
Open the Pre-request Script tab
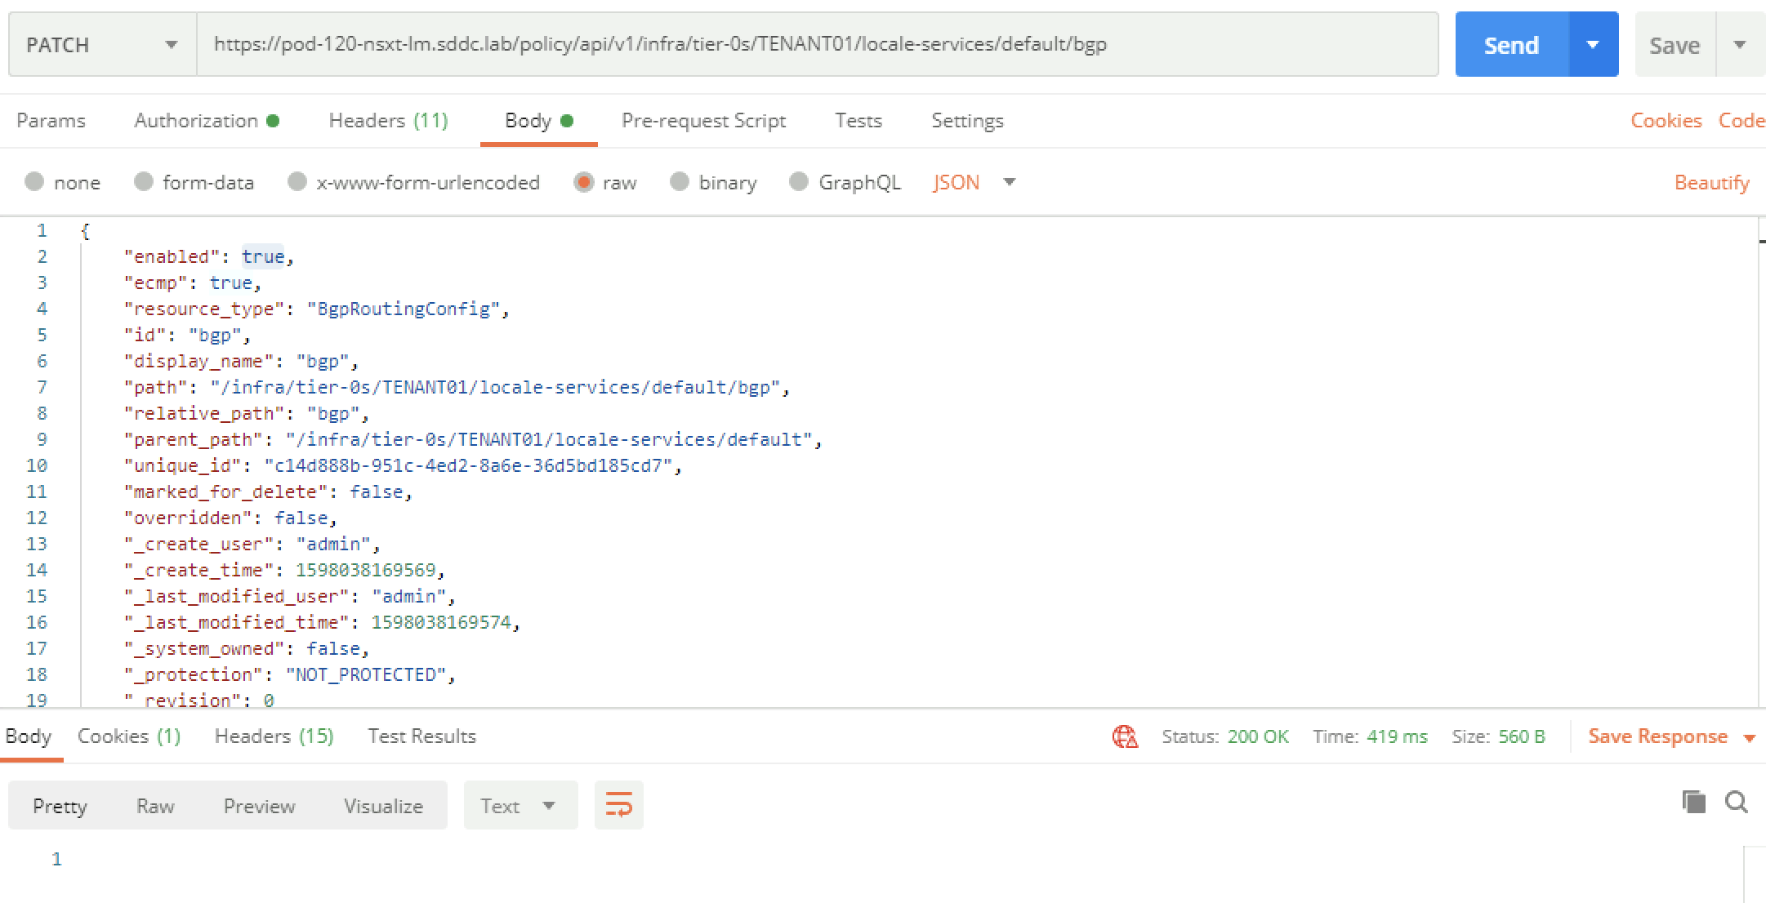pos(703,121)
